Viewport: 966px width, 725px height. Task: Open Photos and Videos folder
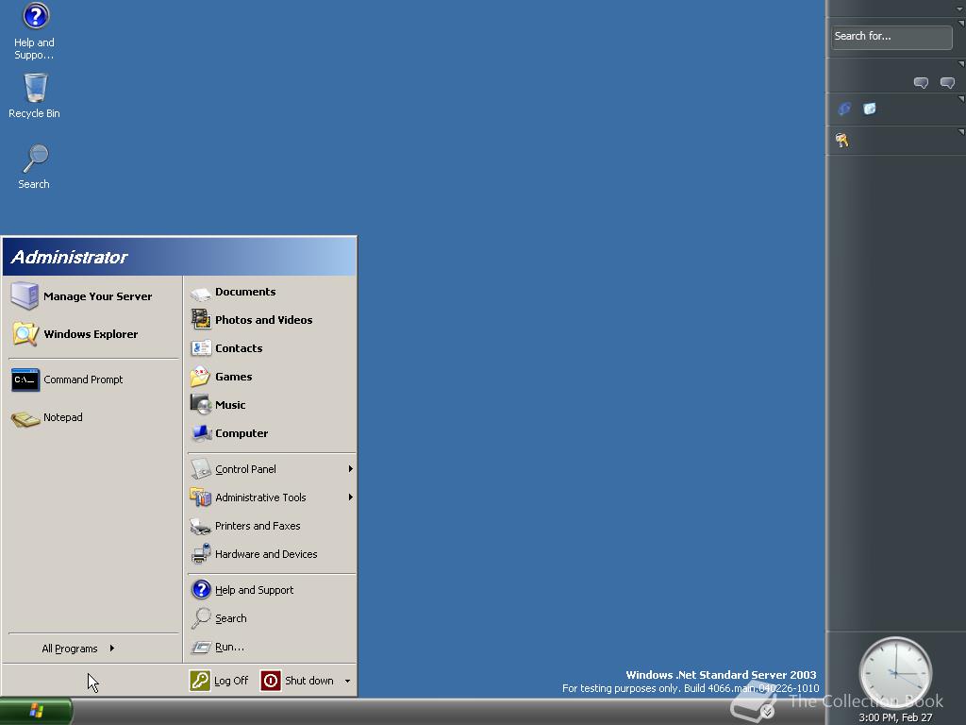coord(271,320)
